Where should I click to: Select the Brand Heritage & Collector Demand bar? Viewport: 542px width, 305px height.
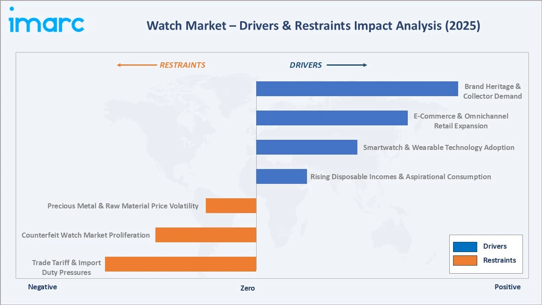pyautogui.click(x=357, y=89)
